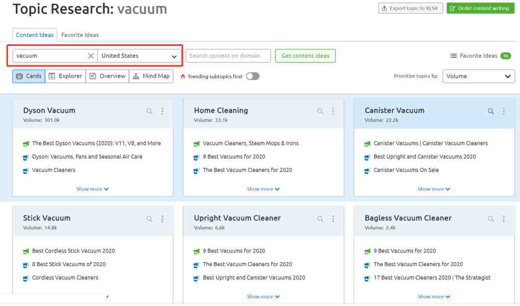Click megaphone icon beside Best Cordless Stick Vacuum 2020
The width and height of the screenshot is (520, 306).
point(26,251)
